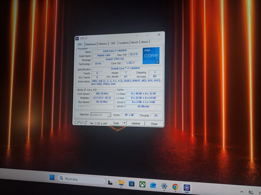Viewport: 261px width, 195px height.
Task: Minimize the CPU-Z window
Action: 137,35
